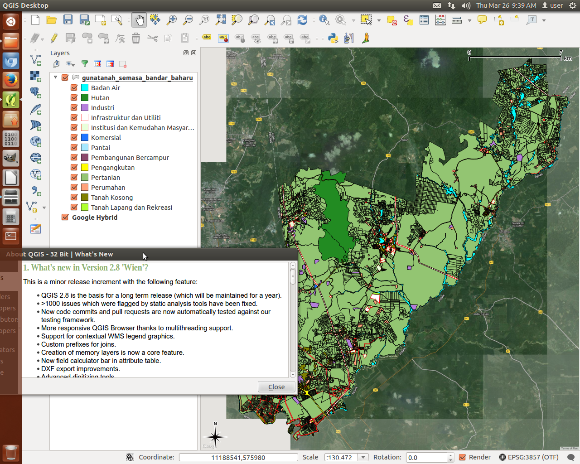Screen dimensions: 580x464
Task: Open the current edits dropdown arrow
Action: click(42, 39)
